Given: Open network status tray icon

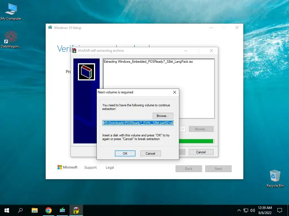Looking at the screenshot, I should (x=246, y=210).
